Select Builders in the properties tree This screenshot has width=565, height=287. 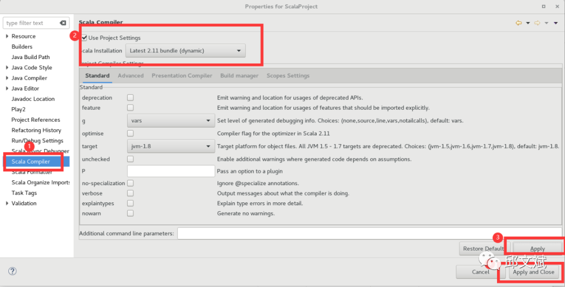pos(22,47)
